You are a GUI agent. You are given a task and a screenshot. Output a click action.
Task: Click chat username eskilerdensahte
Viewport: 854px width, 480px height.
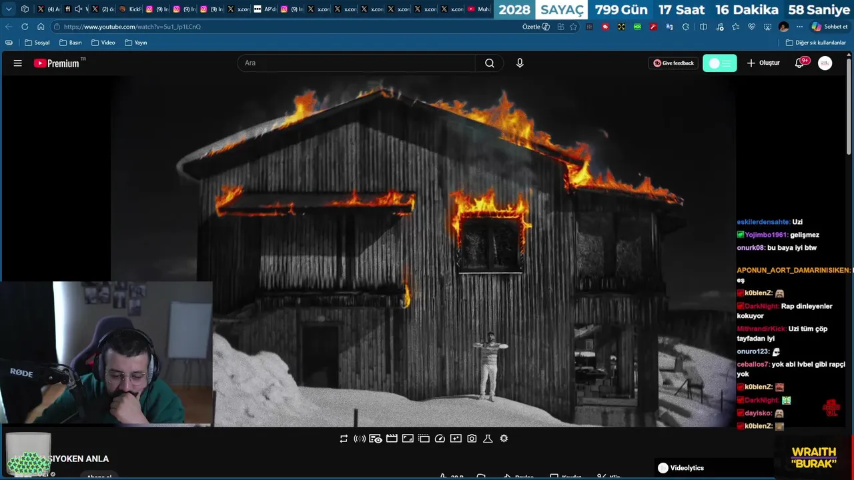click(763, 222)
